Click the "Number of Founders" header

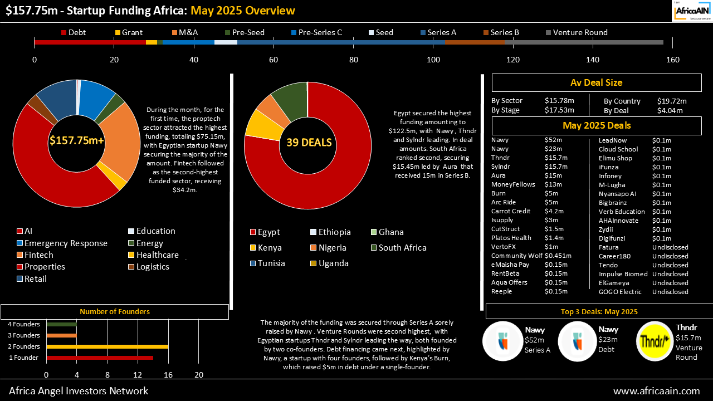(x=115, y=312)
